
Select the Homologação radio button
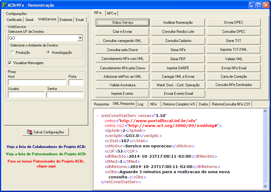coord(49,52)
